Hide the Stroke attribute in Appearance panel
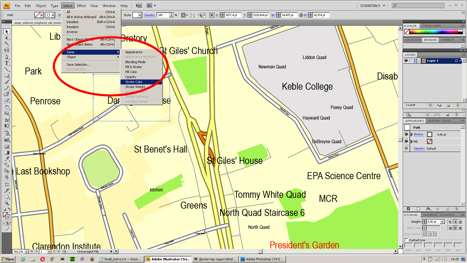 [406, 134]
